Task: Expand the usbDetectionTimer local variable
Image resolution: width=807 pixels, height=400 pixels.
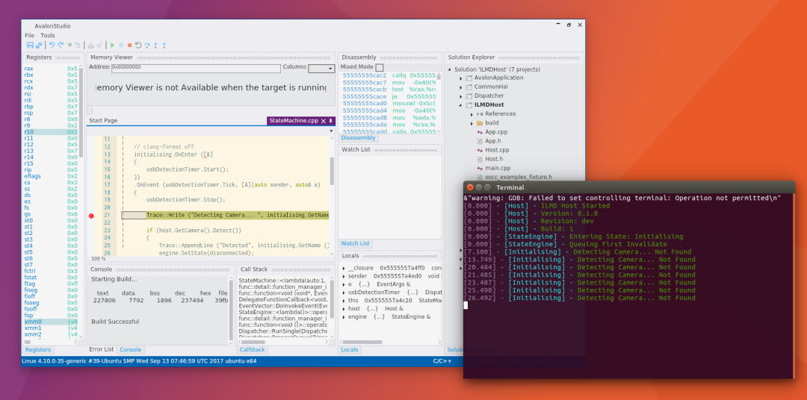Action: click(344, 293)
